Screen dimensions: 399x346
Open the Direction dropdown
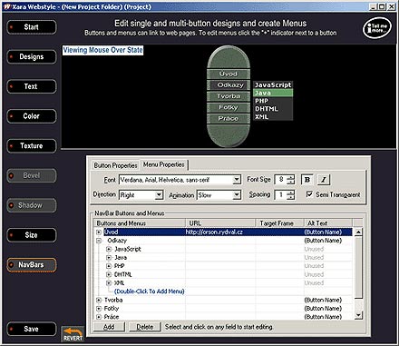point(159,195)
